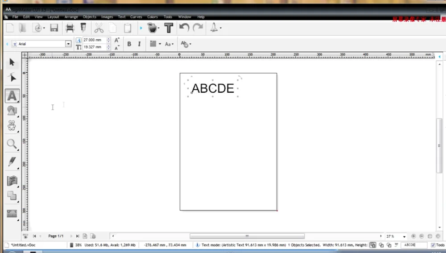This screenshot has height=253, width=446.
Task: Click the large T text toolbar icon
Action: tap(169, 28)
